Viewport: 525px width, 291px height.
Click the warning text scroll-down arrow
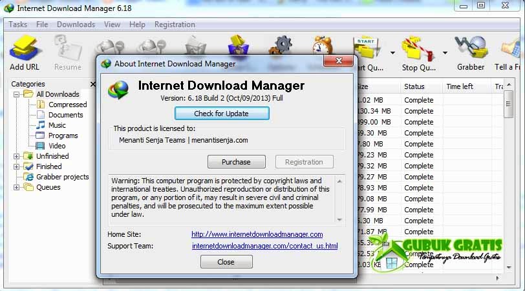point(339,219)
